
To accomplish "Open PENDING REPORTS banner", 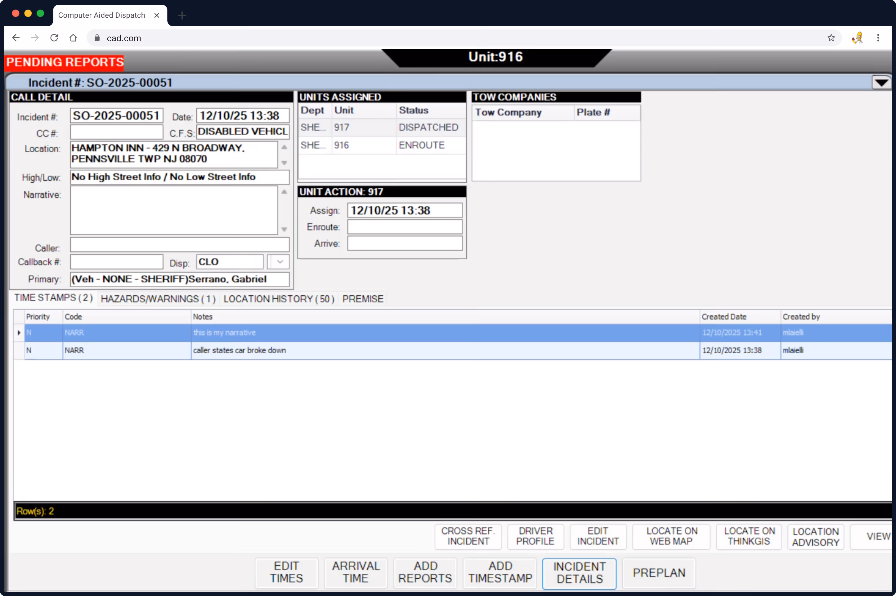I will [x=65, y=62].
